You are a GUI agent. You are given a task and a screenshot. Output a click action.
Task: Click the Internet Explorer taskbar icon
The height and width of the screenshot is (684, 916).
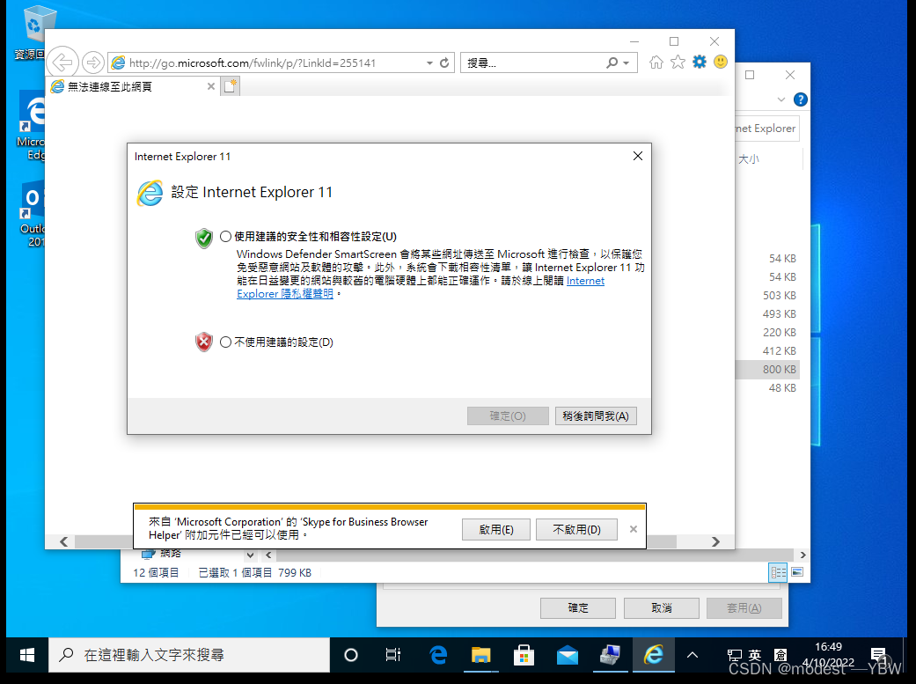(653, 655)
